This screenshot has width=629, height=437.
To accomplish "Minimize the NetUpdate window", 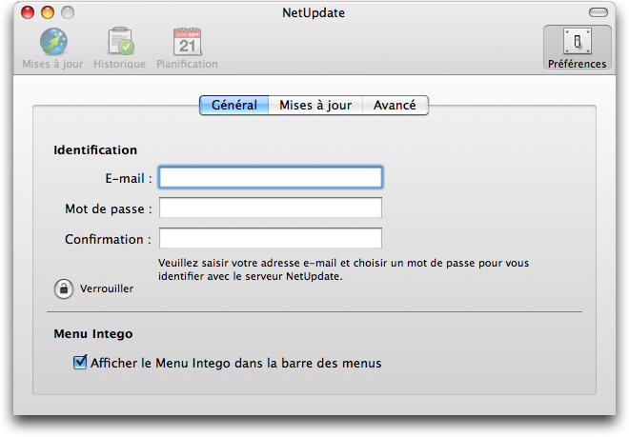I will (48, 12).
